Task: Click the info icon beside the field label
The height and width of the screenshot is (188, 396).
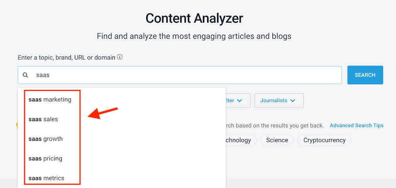Action: [x=120, y=57]
